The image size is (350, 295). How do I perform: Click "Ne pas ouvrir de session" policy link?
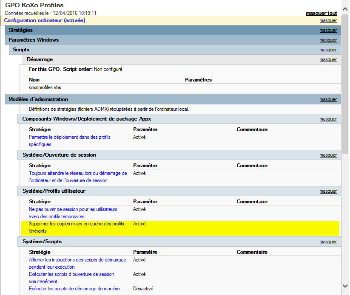(73, 210)
